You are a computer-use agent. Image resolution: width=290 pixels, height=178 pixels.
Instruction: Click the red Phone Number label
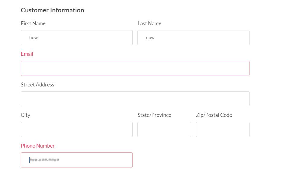coord(38,146)
